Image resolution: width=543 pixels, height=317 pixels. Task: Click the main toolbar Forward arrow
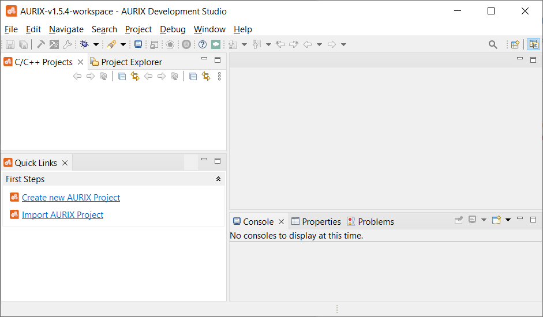pyautogui.click(x=332, y=44)
